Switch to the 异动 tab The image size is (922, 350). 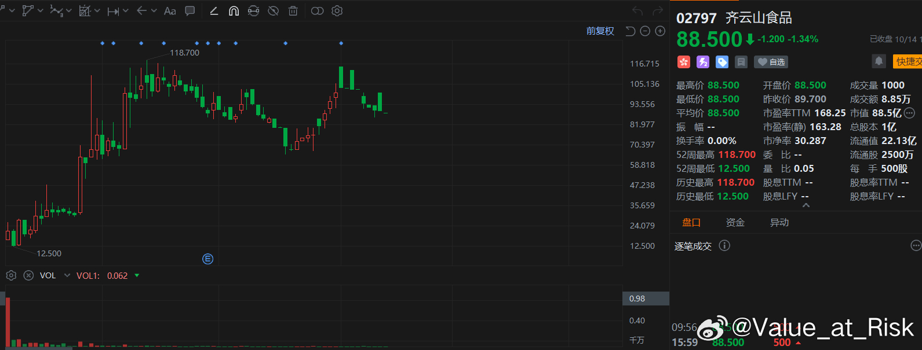click(x=779, y=222)
